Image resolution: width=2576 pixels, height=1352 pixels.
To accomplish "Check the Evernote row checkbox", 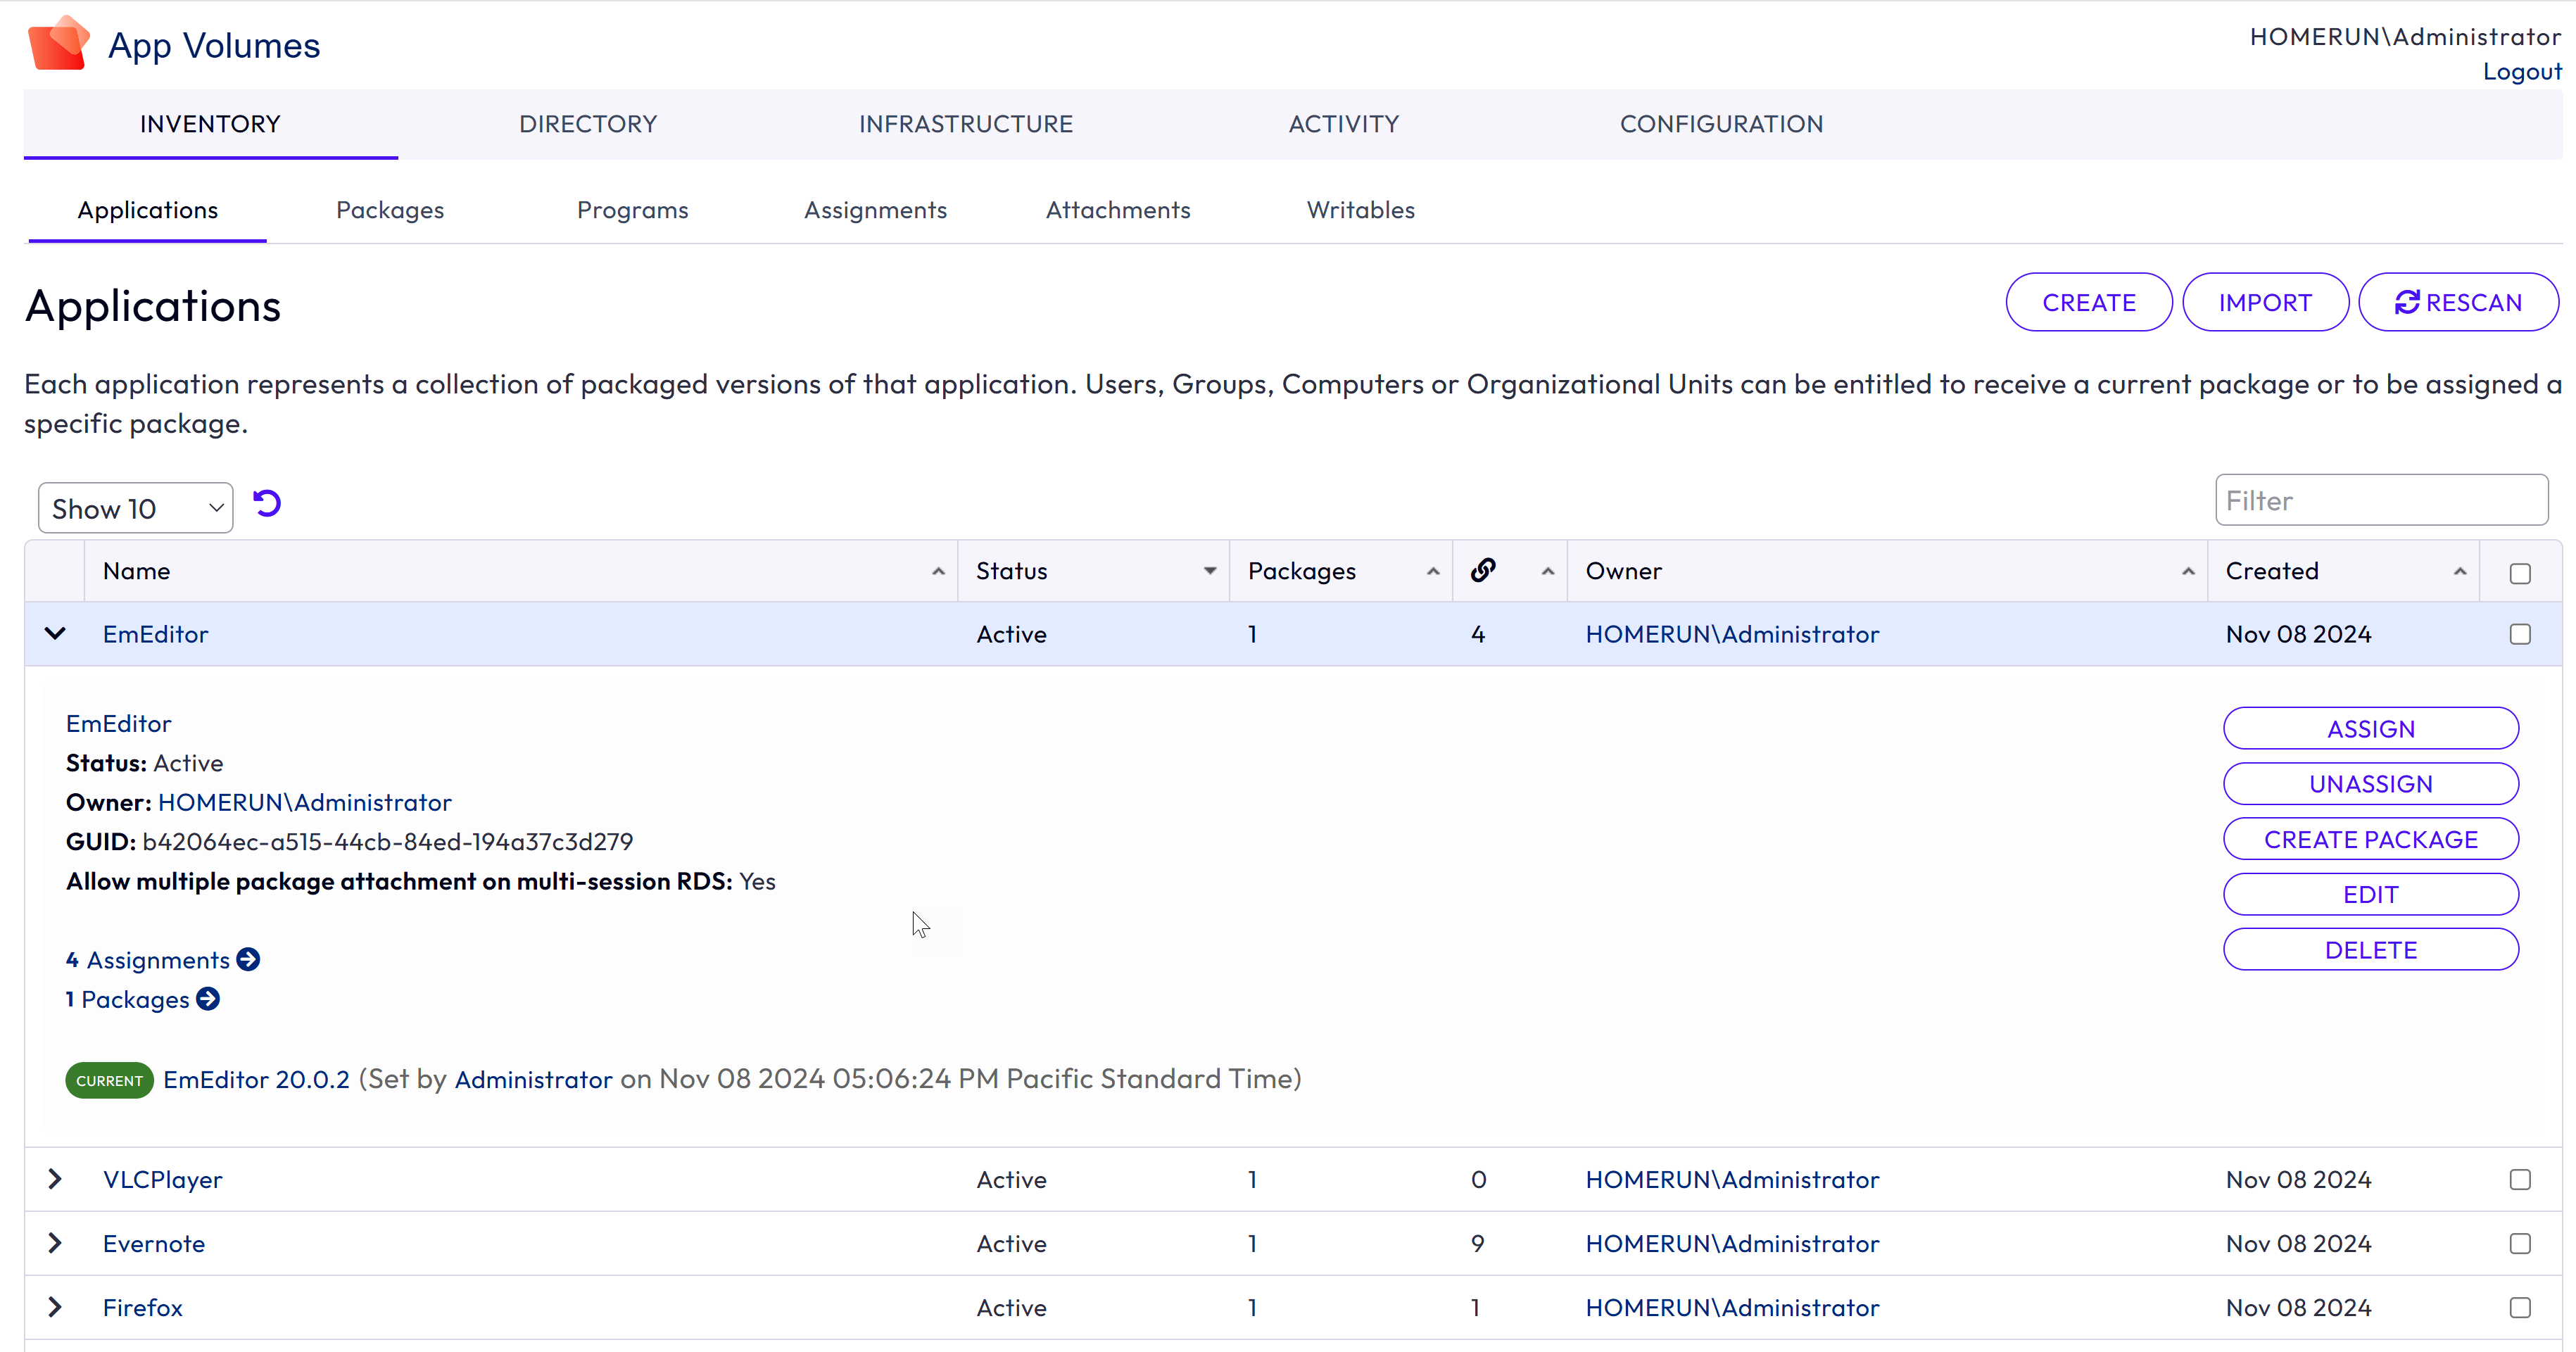I will (2520, 1243).
